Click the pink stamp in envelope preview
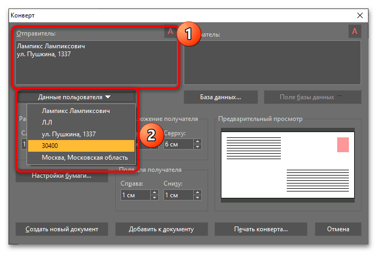Viewport: 377px width, 253px height. [x=343, y=145]
